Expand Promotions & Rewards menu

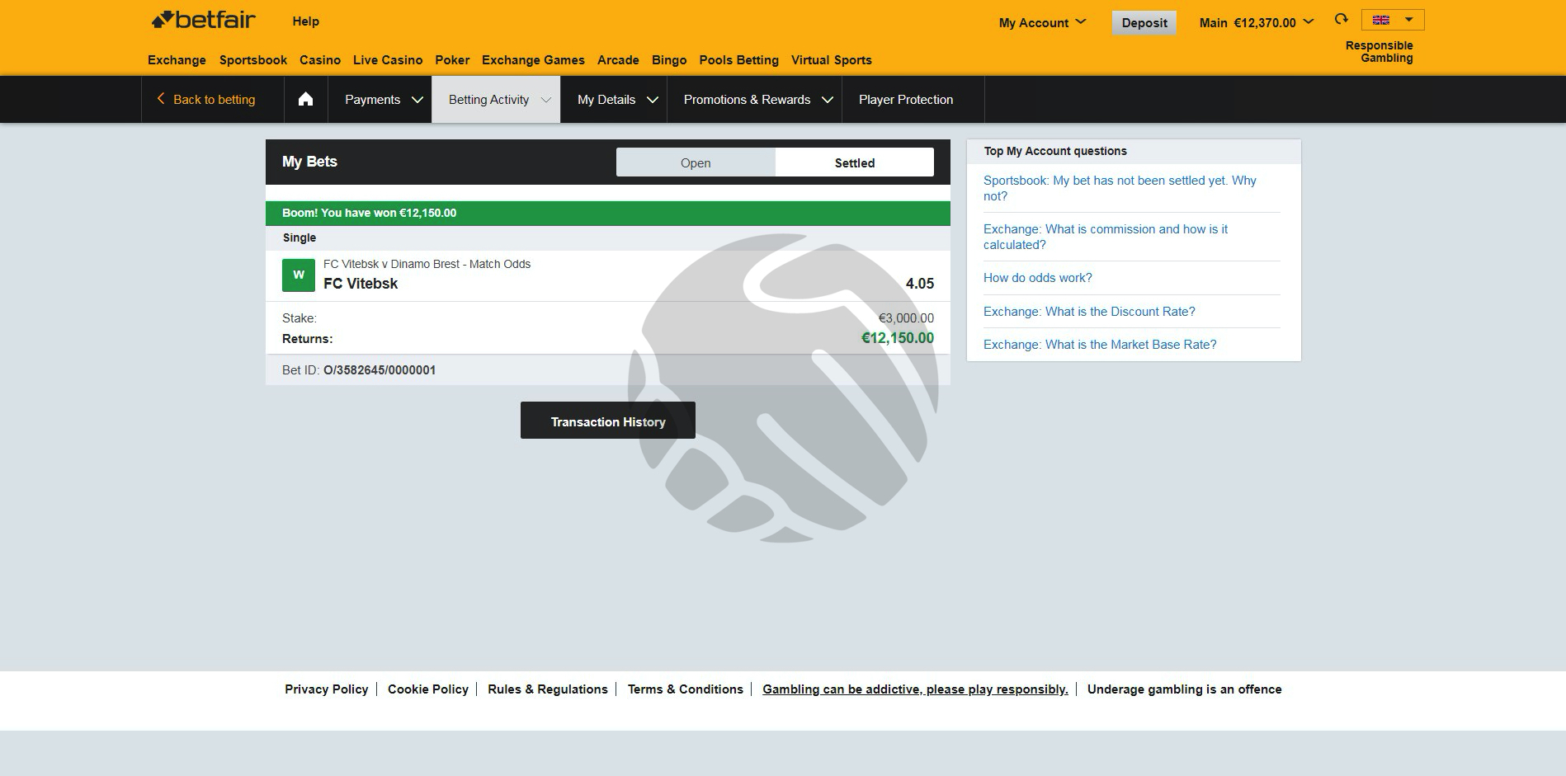pyautogui.click(x=754, y=100)
